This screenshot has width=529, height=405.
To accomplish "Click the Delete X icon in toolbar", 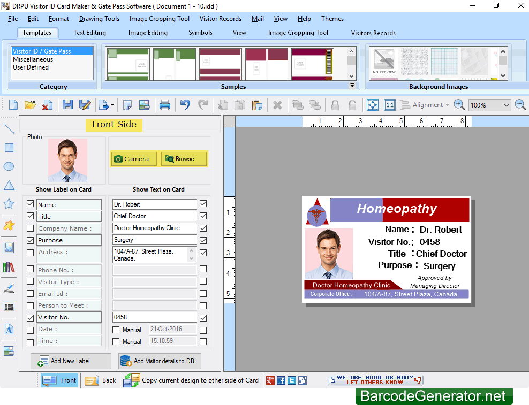I will tap(277, 105).
